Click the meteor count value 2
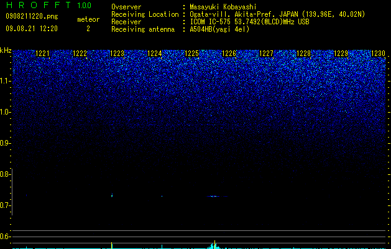Viewport: 391px width, 249px height. pos(88,29)
